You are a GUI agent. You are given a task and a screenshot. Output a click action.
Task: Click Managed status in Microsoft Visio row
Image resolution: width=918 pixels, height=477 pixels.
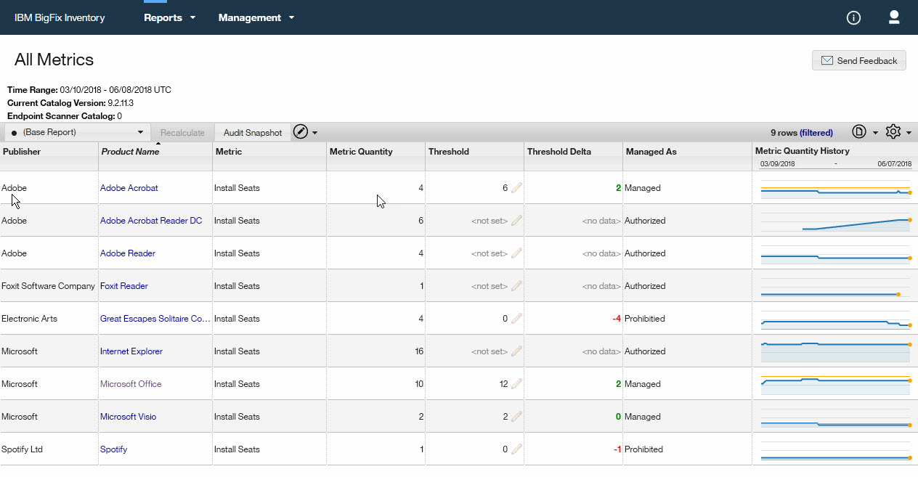643,417
